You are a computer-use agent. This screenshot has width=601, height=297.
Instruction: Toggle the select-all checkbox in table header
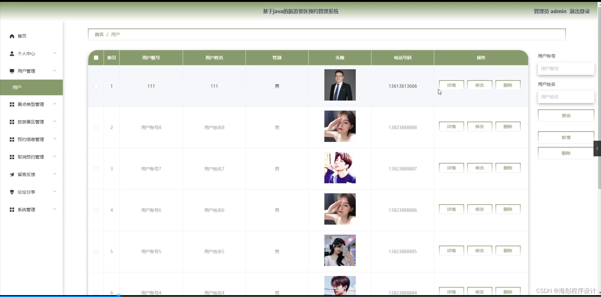(96, 58)
